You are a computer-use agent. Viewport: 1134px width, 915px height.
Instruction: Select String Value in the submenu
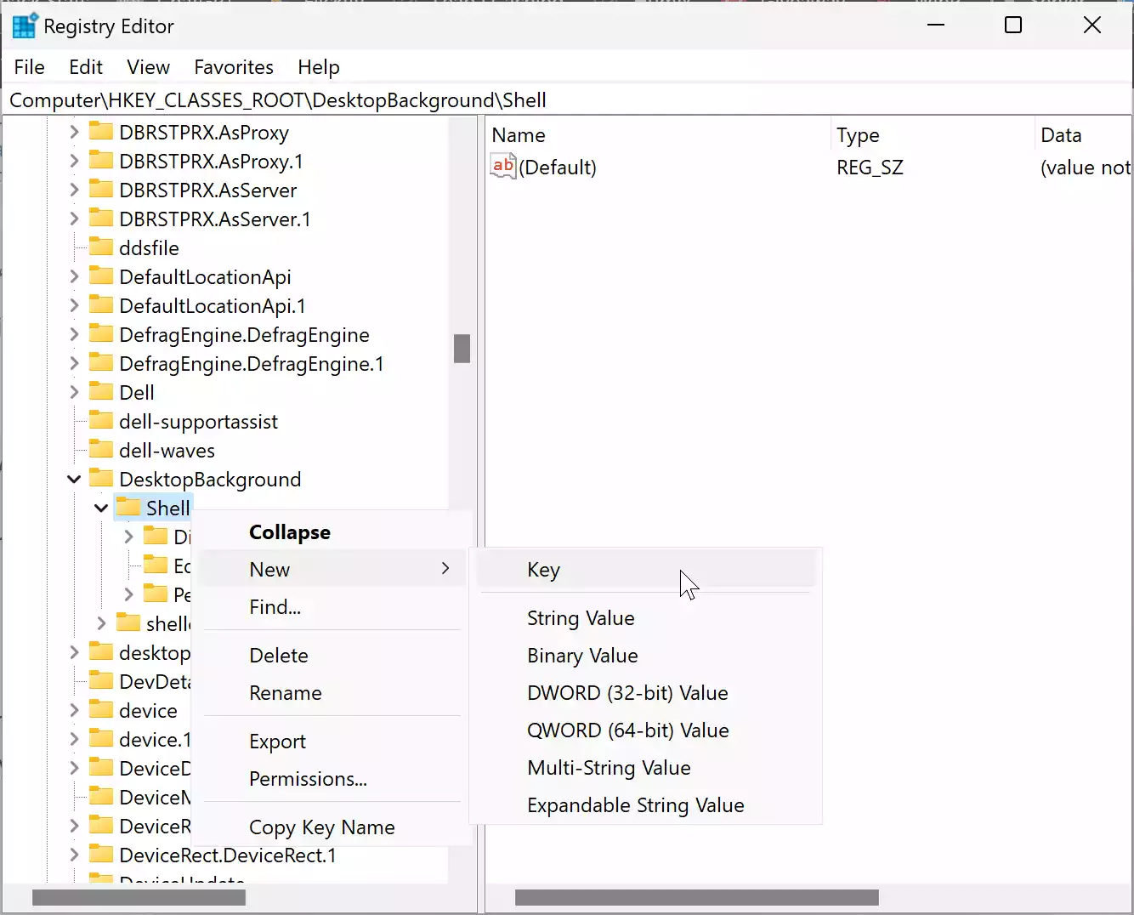pyautogui.click(x=646, y=618)
